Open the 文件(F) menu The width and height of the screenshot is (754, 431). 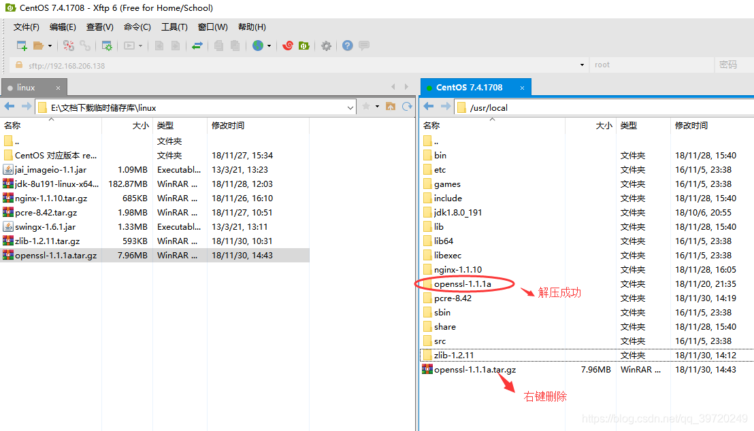[x=27, y=27]
